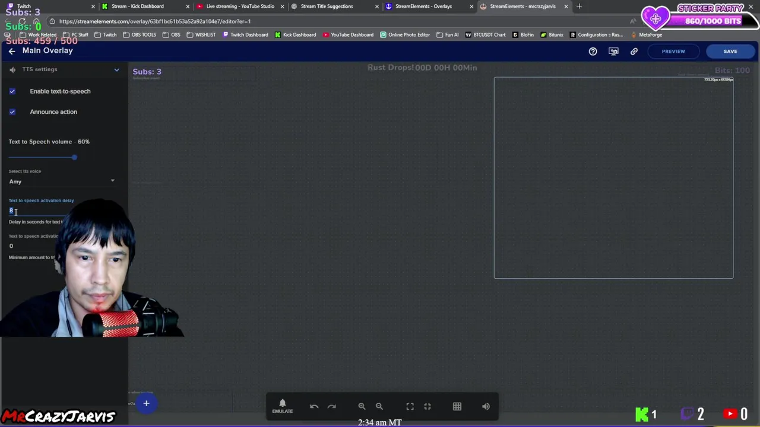The image size is (760, 427).
Task: Open the Select tts voice dropdown showing Amy
Action: (x=62, y=181)
